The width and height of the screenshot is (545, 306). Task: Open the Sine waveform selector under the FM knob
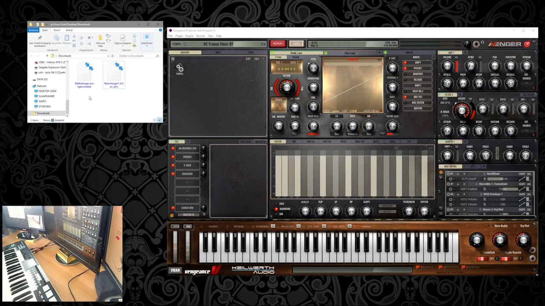click(x=336, y=134)
